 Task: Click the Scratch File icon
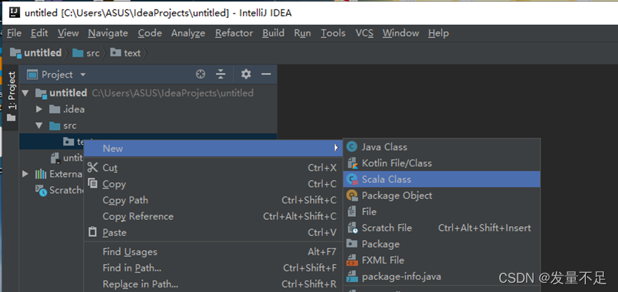pyautogui.click(x=352, y=228)
